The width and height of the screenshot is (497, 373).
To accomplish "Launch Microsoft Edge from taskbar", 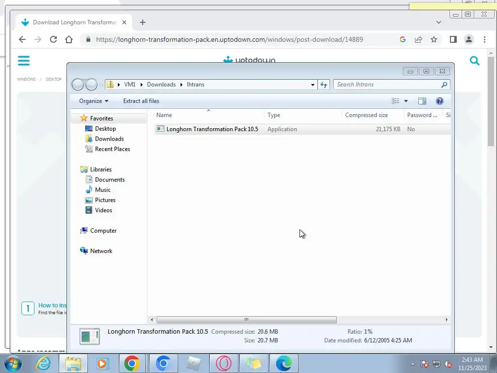I will point(283,363).
